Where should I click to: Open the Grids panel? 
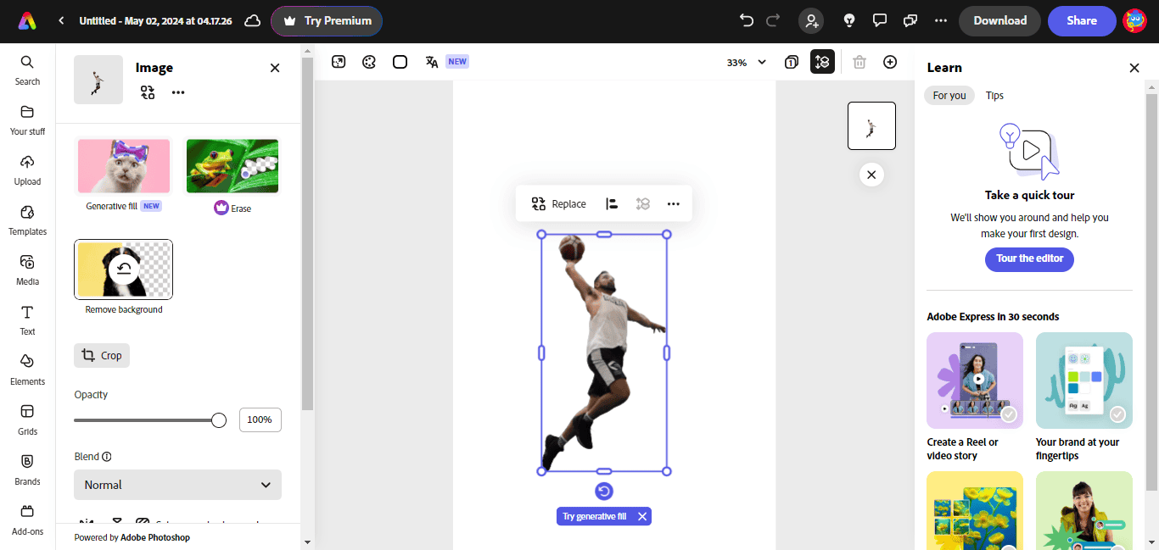(x=27, y=420)
